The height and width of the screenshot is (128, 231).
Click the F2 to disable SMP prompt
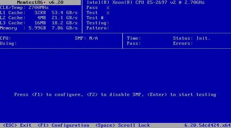click(115, 94)
